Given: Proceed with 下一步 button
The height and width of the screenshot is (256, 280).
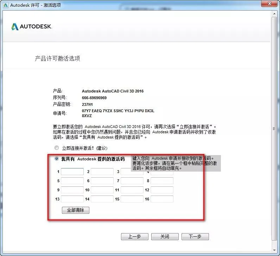Looking at the screenshot, I should point(195,237).
